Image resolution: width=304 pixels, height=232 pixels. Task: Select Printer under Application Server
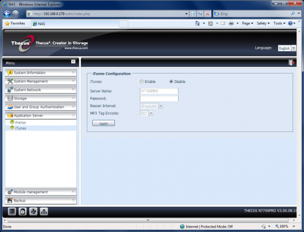pyautogui.click(x=20, y=123)
